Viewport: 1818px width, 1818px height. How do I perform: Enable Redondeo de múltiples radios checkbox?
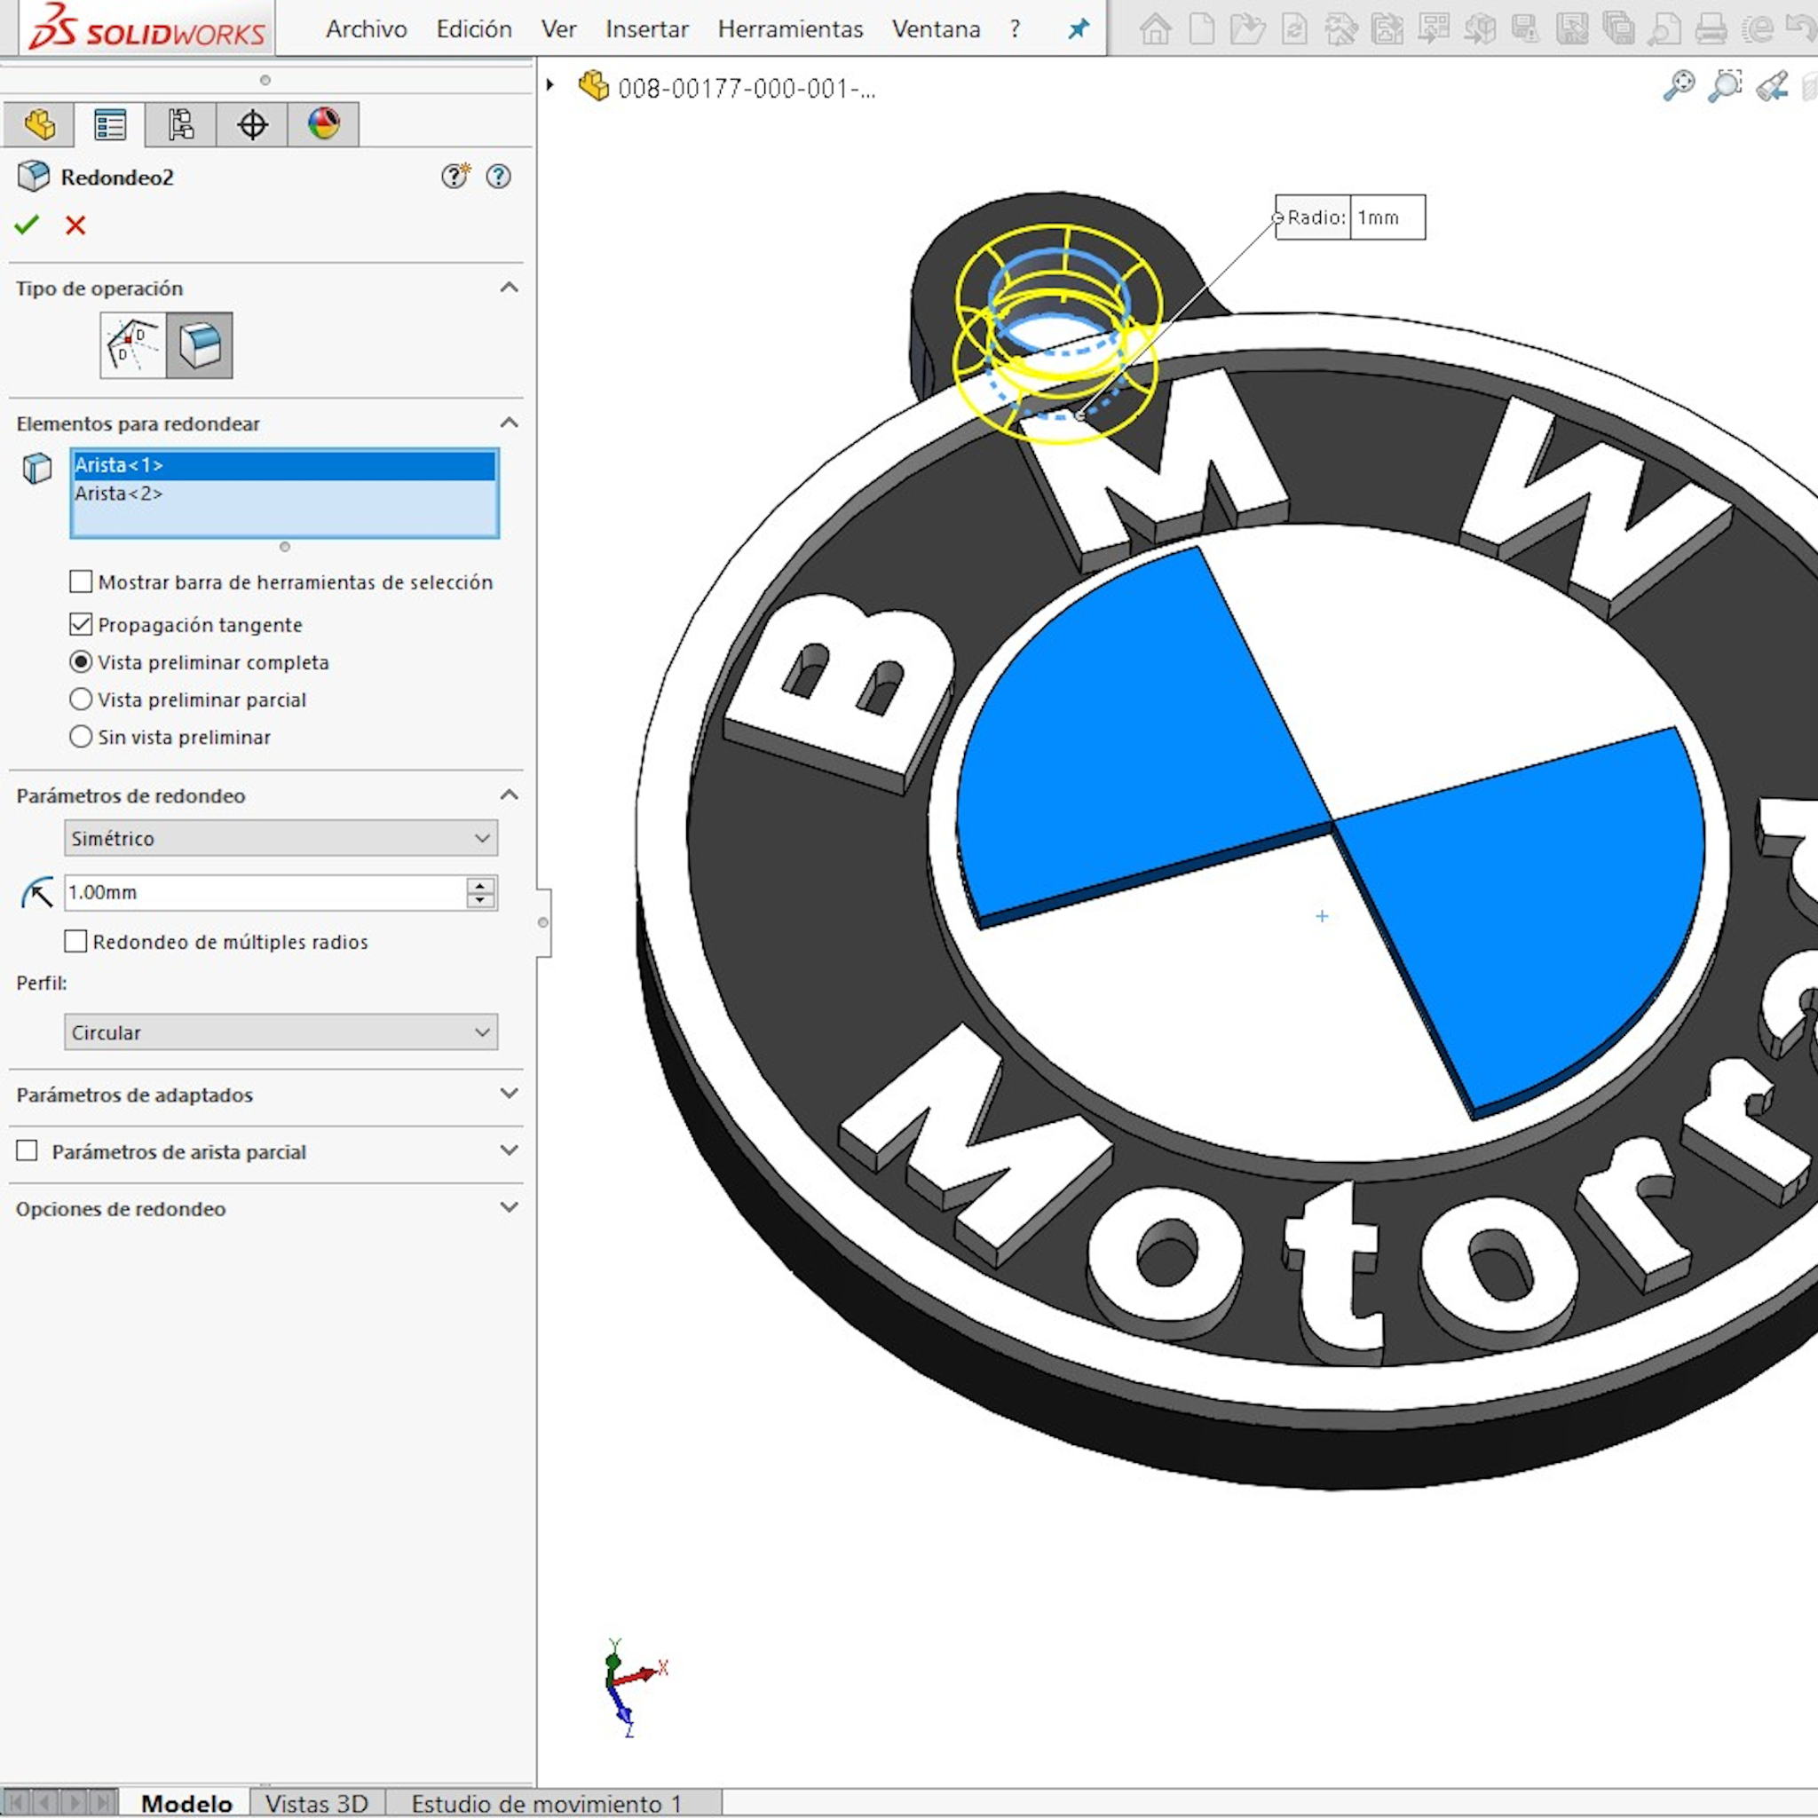[75, 941]
